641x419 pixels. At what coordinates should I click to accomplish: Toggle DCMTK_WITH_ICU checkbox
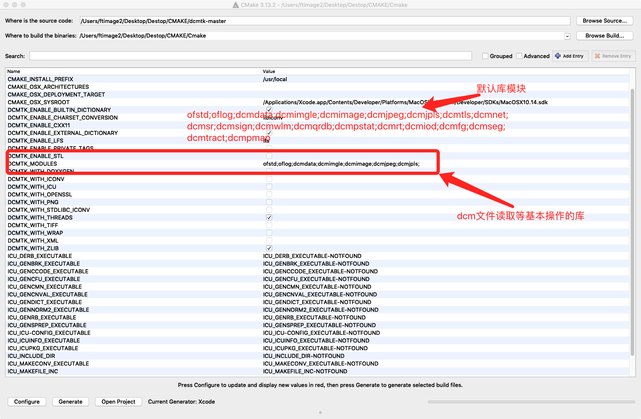click(x=269, y=187)
